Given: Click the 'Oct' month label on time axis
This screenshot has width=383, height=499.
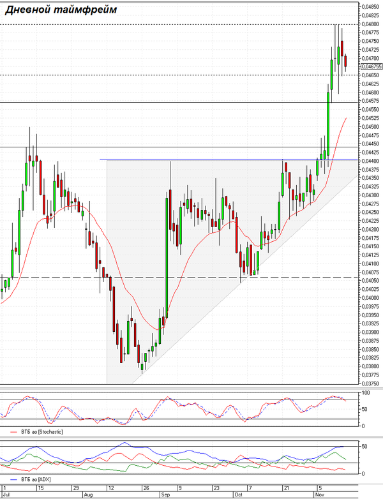Looking at the screenshot, I should pyautogui.click(x=239, y=495).
